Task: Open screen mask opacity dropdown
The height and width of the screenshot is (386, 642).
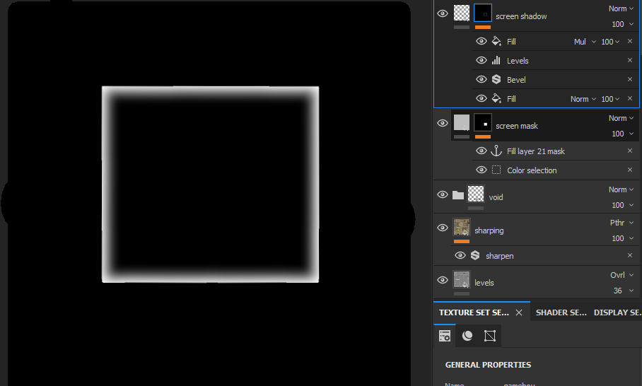Action: coord(623,134)
